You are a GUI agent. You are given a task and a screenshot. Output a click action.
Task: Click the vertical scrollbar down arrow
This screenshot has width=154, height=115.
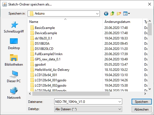tap(150, 89)
